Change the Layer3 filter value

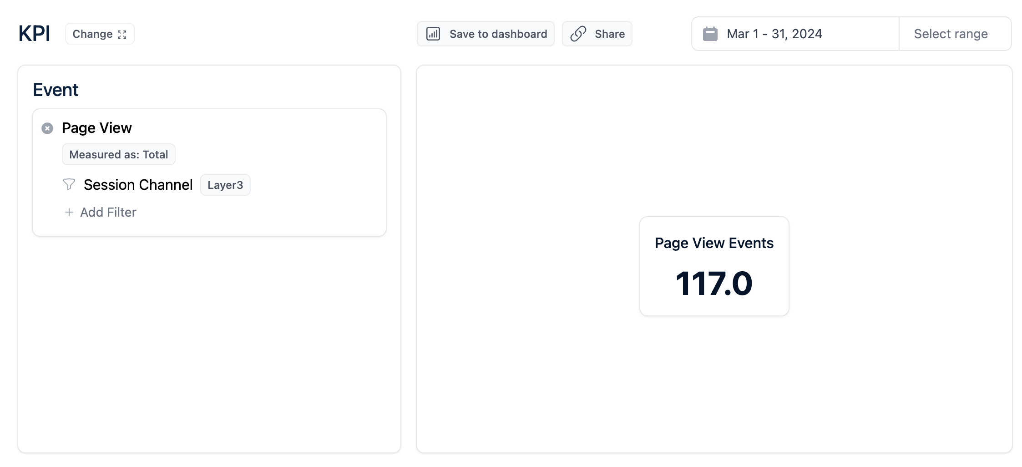tap(225, 185)
